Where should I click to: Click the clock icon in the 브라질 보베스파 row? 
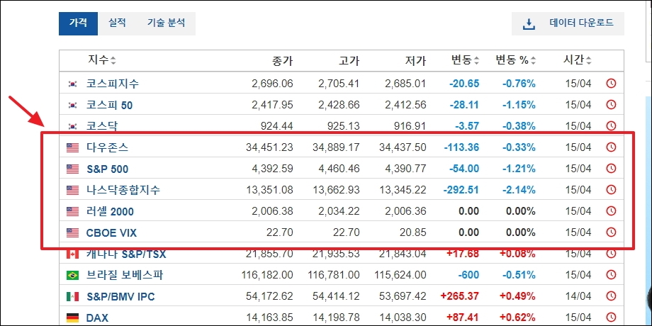coord(611,275)
